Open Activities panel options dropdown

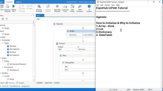pyautogui.click(x=31, y=16)
